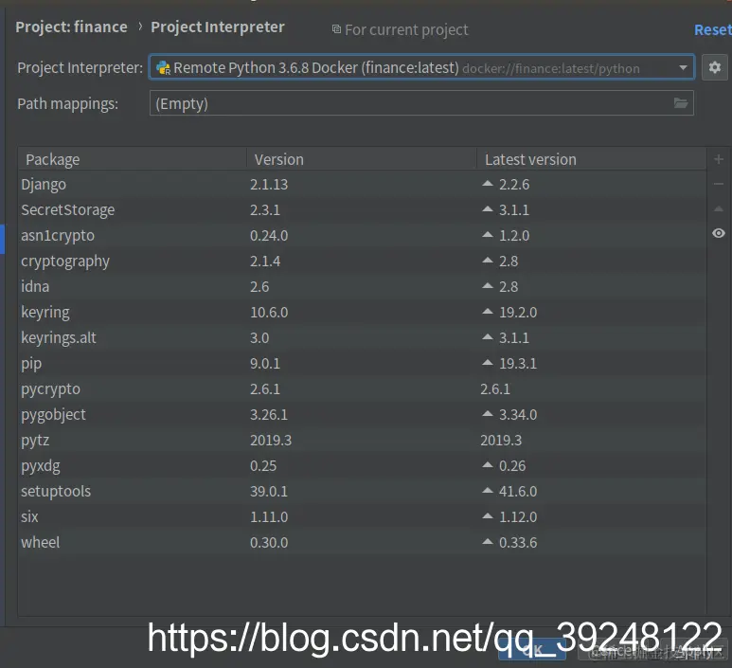732x668 pixels.
Task: Click the Python icon in the interpreter field
Action: 163,68
